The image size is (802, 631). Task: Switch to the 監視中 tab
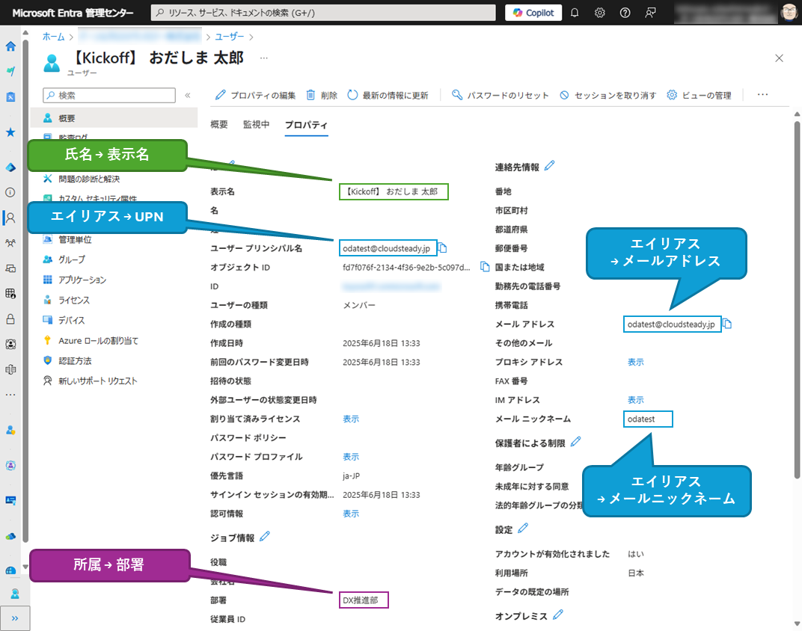coord(257,125)
